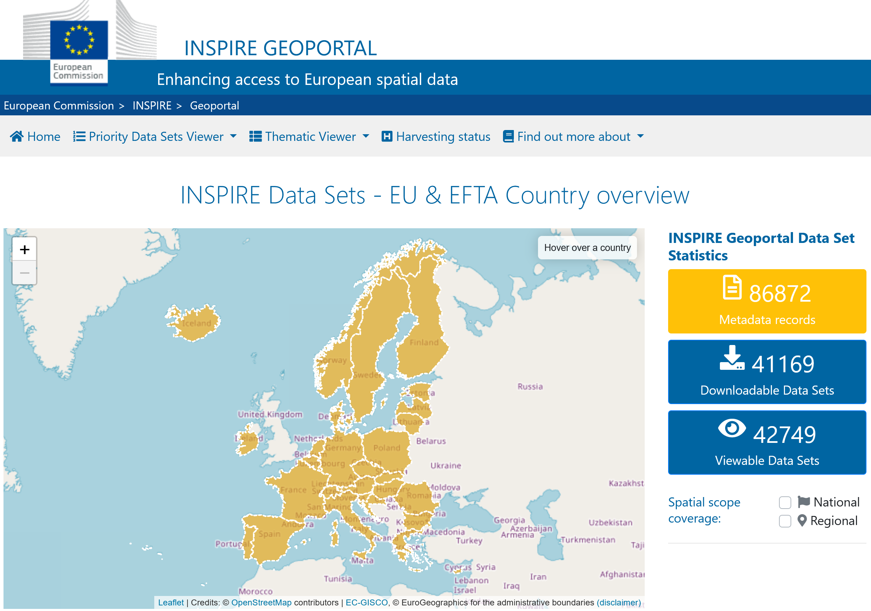Click the Thematic Viewer table icon
This screenshot has height=611, width=871.
[x=255, y=136]
